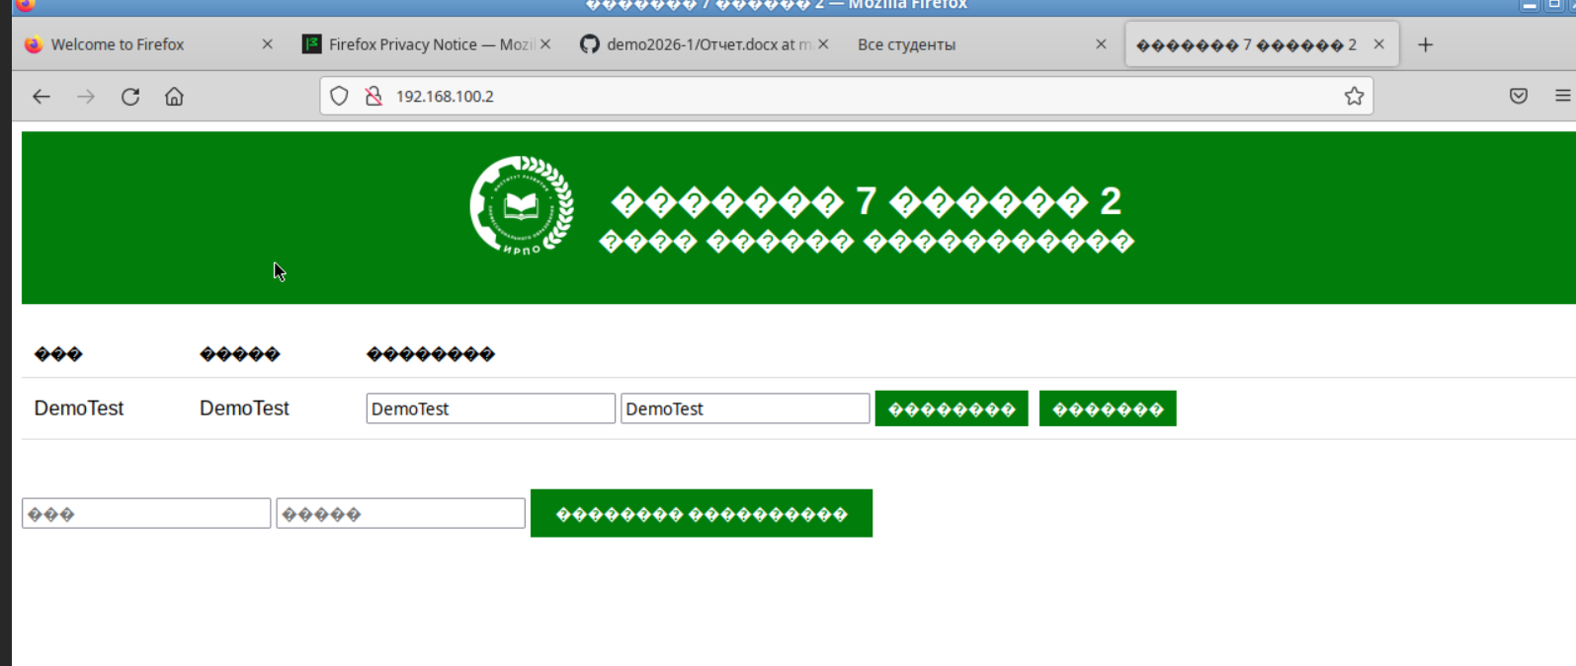Bookmark this page with the star
Viewport: 1576px width, 666px height.
click(1354, 97)
